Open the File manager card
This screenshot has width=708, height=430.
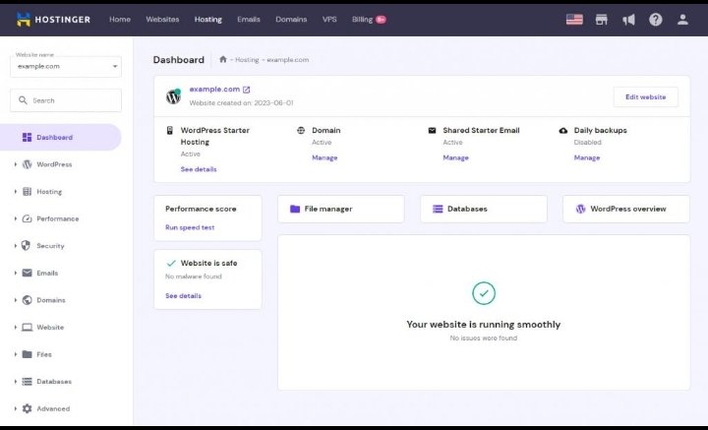[341, 209]
